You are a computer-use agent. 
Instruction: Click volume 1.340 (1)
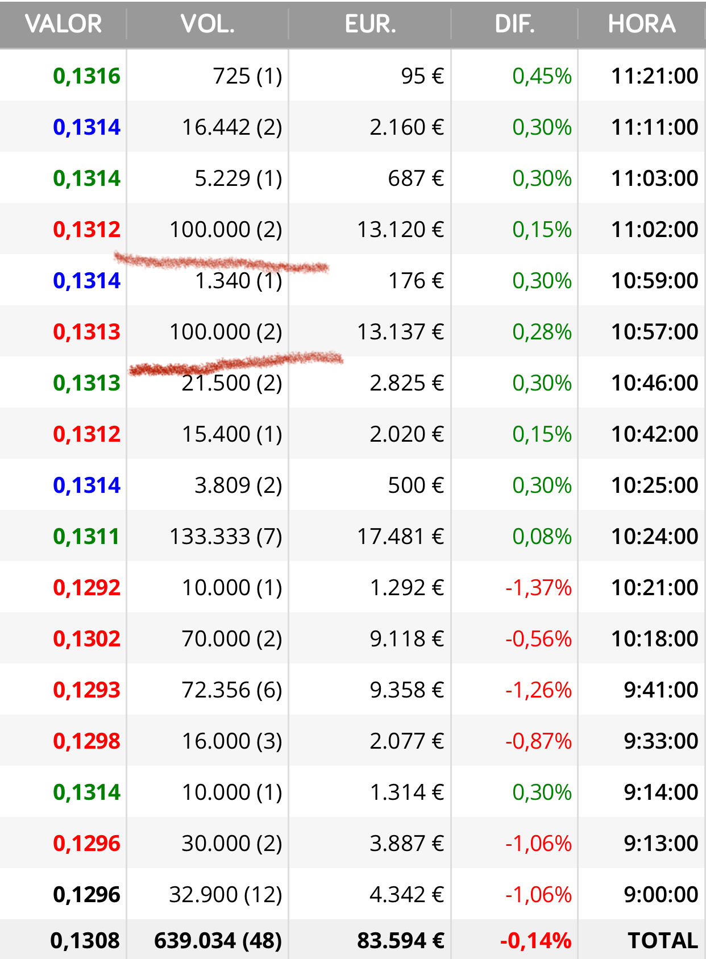(238, 280)
